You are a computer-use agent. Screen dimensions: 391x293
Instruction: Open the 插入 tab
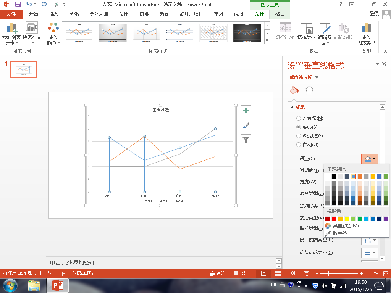pyautogui.click(x=53, y=14)
